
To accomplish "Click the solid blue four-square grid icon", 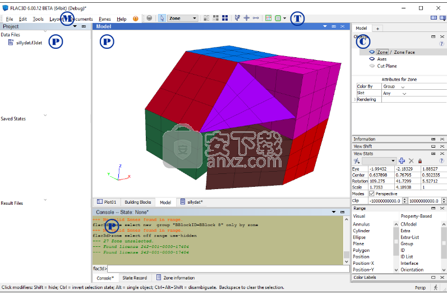I will tap(225, 19).
